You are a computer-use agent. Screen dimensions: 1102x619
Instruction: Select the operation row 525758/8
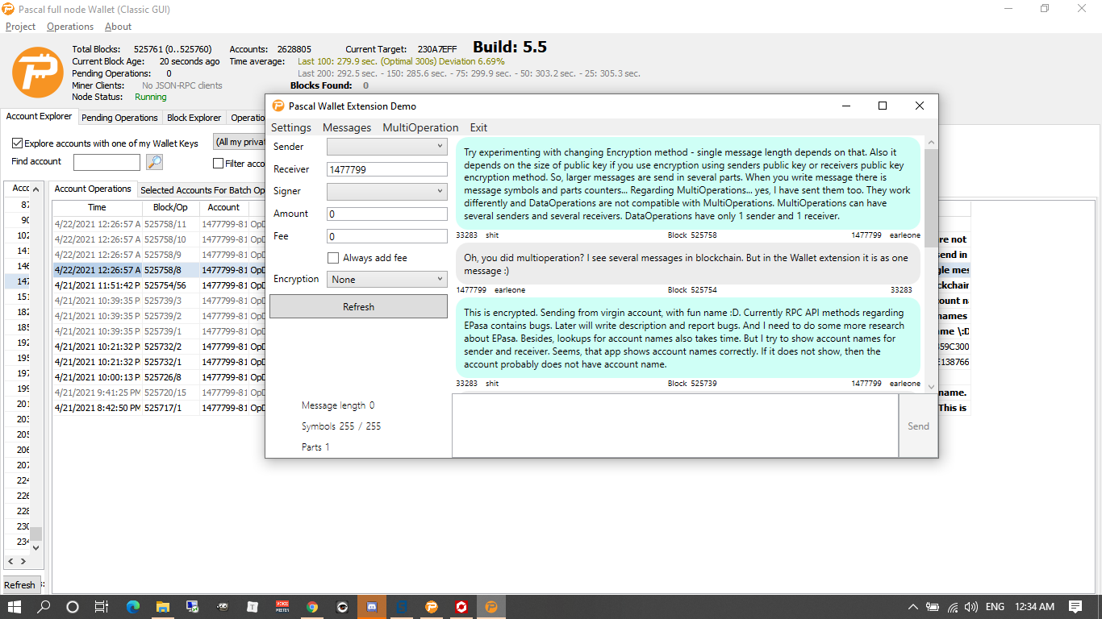pyautogui.click(x=159, y=270)
